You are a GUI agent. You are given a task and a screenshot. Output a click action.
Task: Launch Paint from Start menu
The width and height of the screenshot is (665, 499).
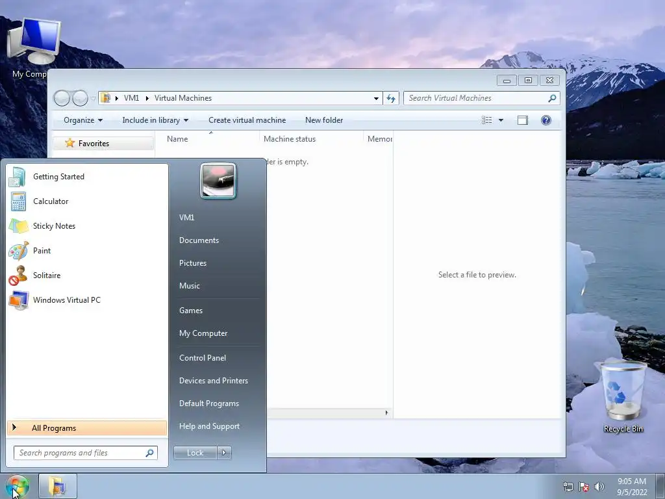coord(87,250)
